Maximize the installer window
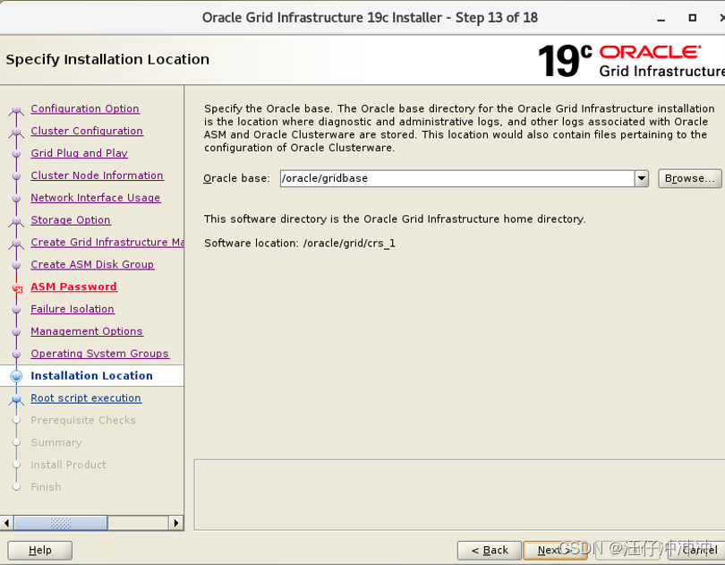This screenshot has width=725, height=565. [692, 18]
